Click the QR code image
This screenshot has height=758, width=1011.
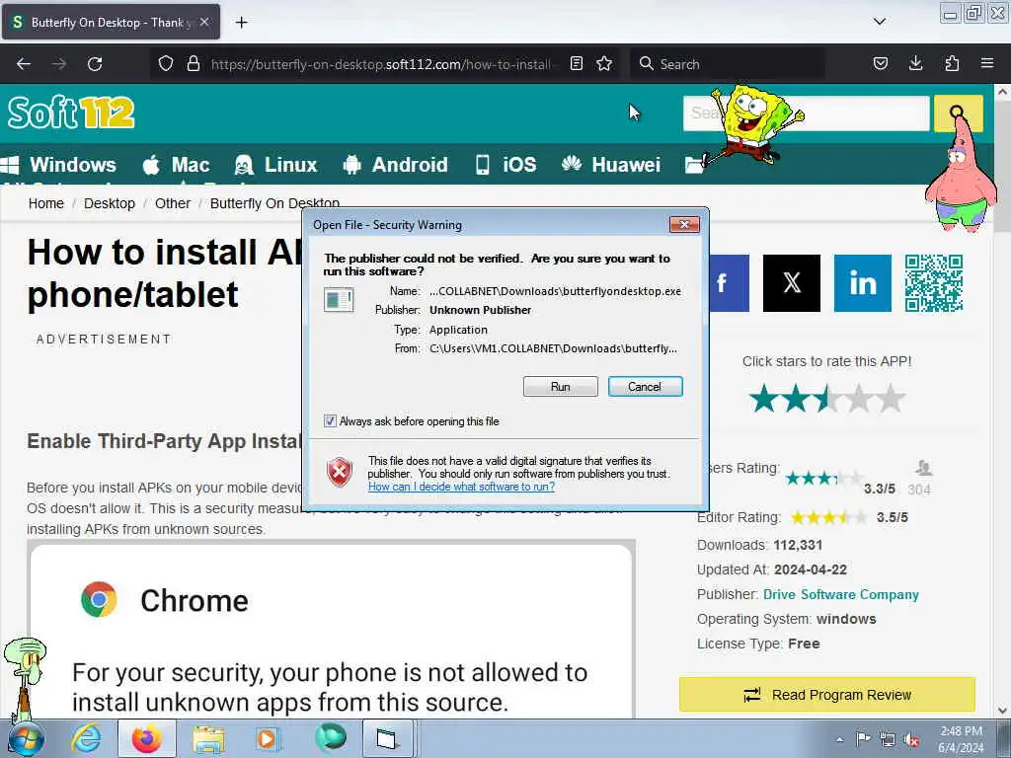934,283
